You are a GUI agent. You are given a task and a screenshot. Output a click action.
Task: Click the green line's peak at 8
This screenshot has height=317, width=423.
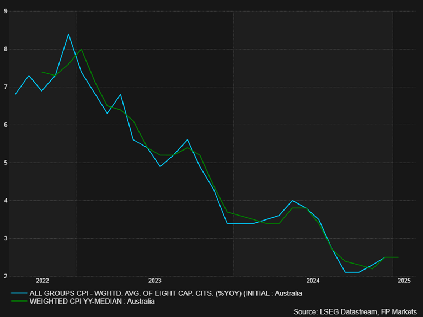pos(81,49)
